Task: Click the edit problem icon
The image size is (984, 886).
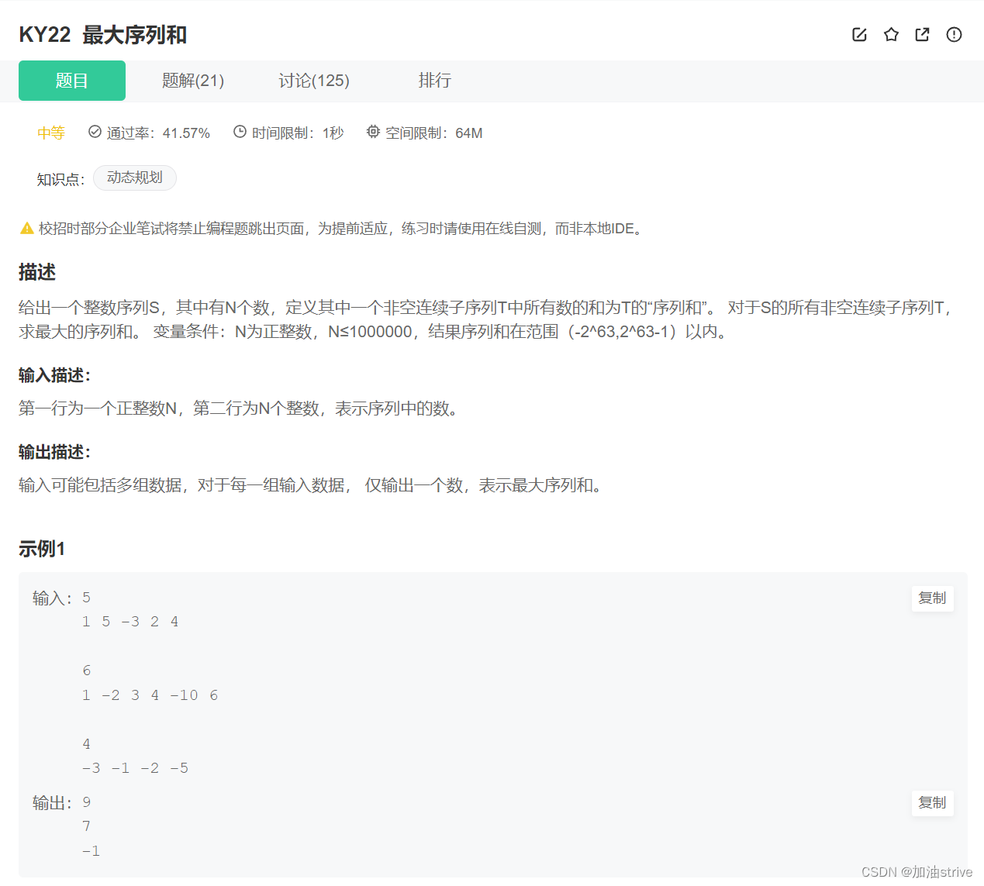Action: [859, 34]
